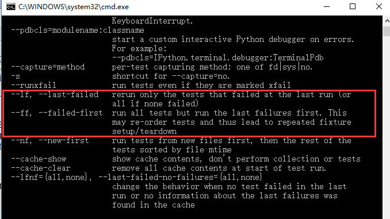The image size is (390, 219).
Task: Click the --runxfail option text
Action: (34, 86)
